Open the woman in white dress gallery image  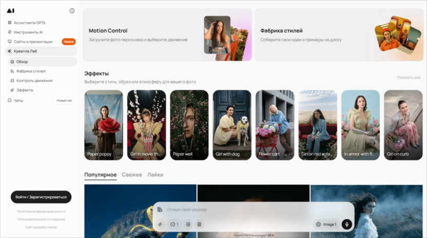[366, 211]
